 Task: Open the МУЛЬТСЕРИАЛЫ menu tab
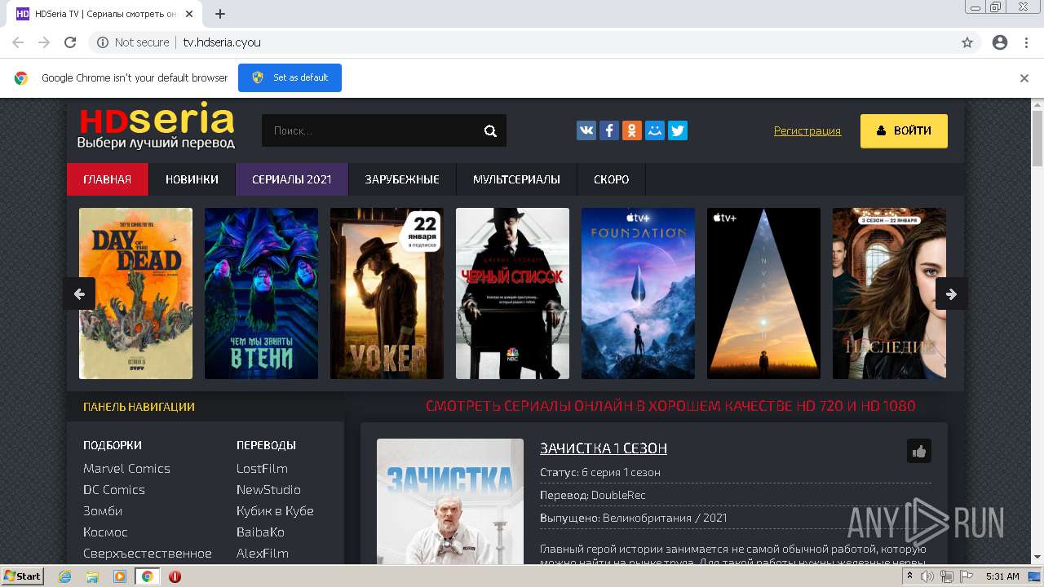pos(516,179)
